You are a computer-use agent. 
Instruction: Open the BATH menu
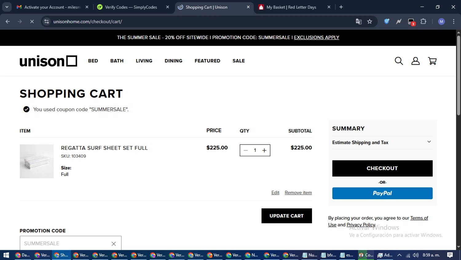[117, 61]
